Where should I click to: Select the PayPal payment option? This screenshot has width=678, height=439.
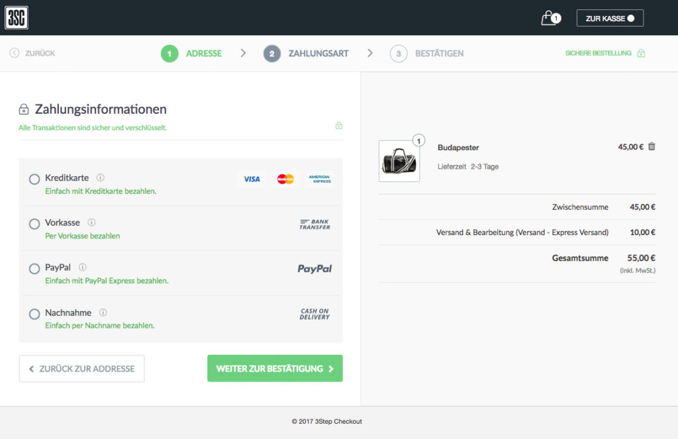[34, 269]
